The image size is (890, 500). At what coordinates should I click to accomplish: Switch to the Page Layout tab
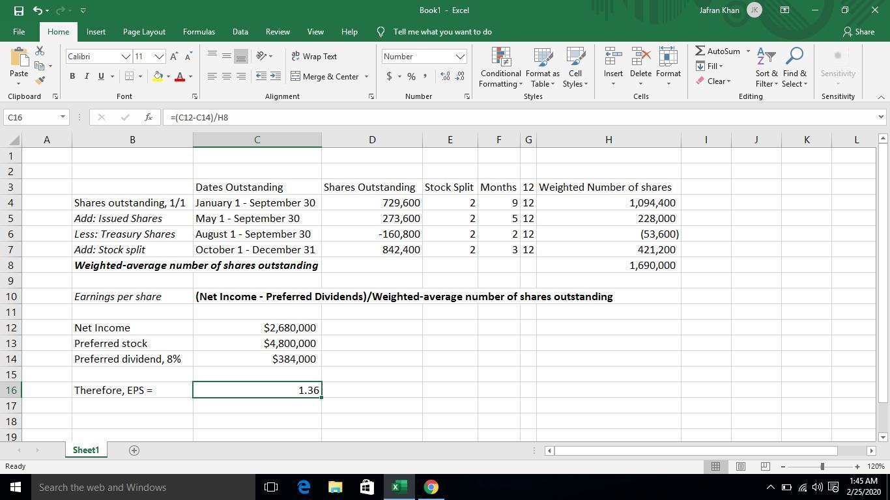[144, 32]
